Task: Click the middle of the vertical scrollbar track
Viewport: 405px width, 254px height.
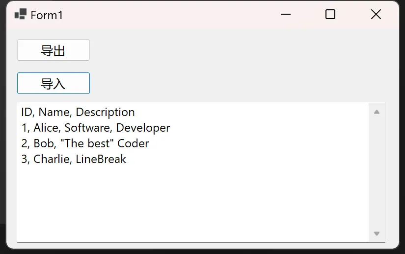Action: click(x=377, y=172)
